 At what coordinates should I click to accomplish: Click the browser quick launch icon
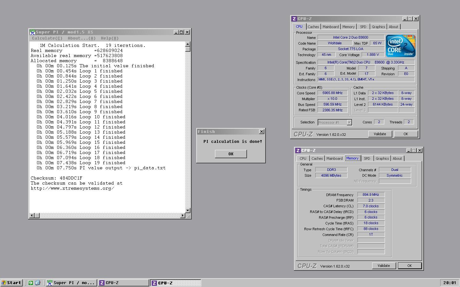(38, 283)
